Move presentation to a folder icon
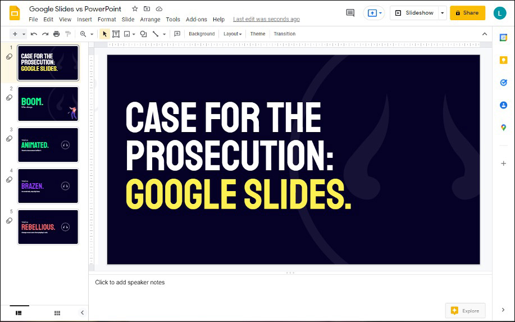Image resolution: width=515 pixels, height=322 pixels. [147, 9]
